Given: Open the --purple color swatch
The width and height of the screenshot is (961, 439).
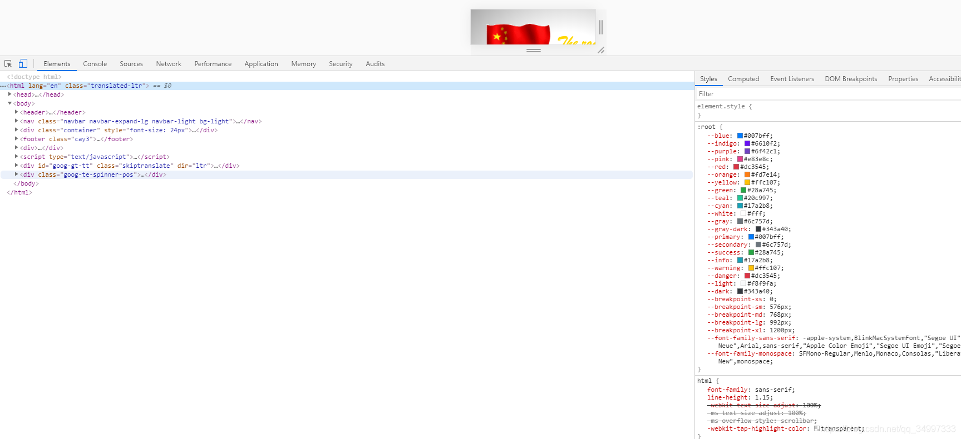Looking at the screenshot, I should (x=747, y=151).
